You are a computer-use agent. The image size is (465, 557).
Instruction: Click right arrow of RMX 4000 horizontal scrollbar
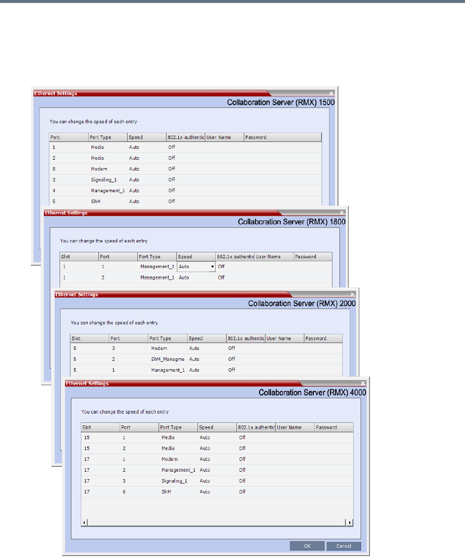pyautogui.click(x=350, y=522)
